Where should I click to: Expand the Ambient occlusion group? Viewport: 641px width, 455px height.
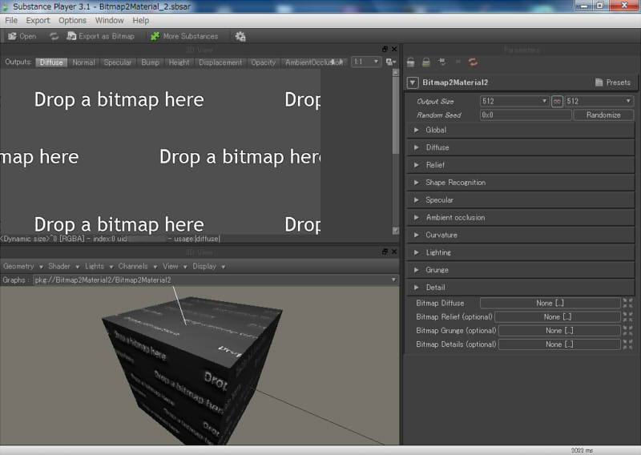pos(520,217)
